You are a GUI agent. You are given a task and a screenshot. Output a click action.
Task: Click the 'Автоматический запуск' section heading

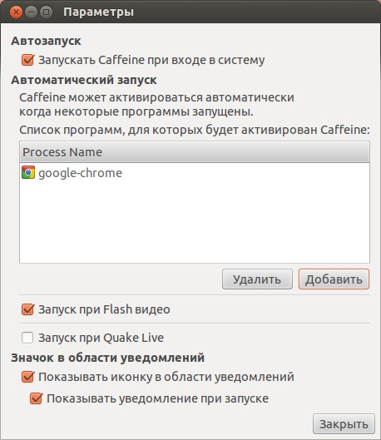point(84,80)
